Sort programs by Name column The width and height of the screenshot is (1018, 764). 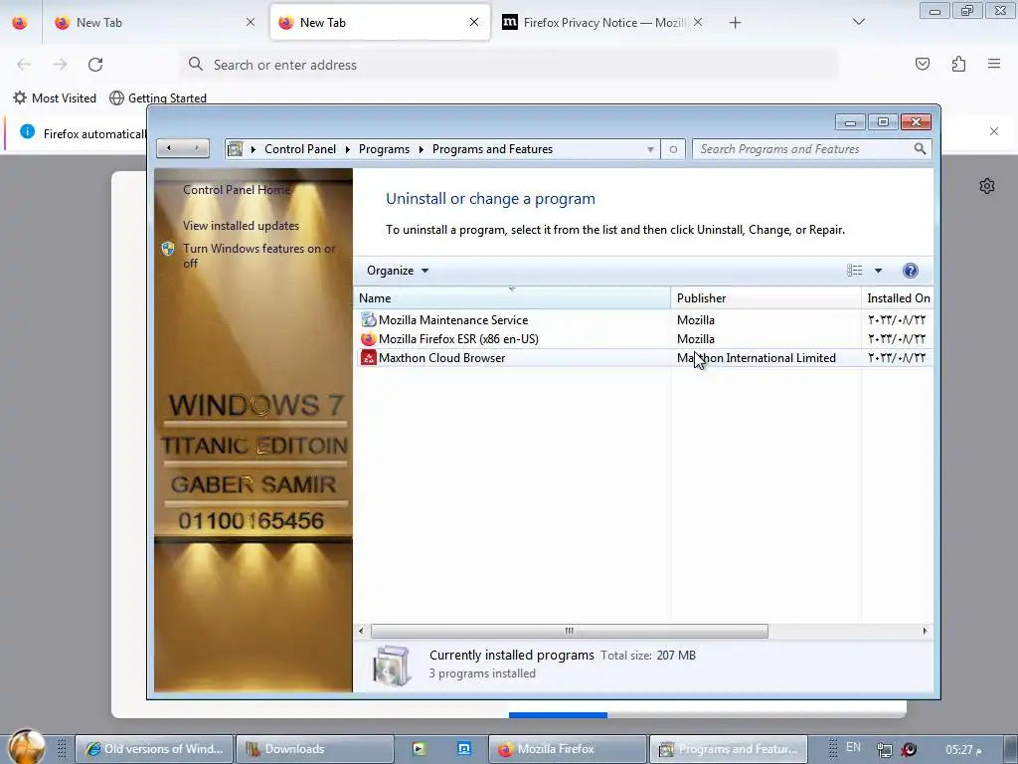tap(512, 297)
